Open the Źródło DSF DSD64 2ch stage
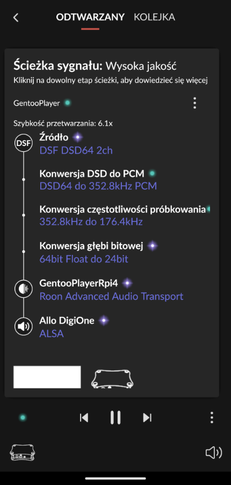231x485 pixels. coord(76,144)
